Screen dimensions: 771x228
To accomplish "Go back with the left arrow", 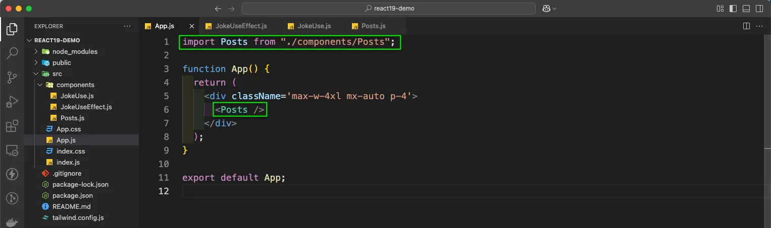I will click(x=218, y=9).
